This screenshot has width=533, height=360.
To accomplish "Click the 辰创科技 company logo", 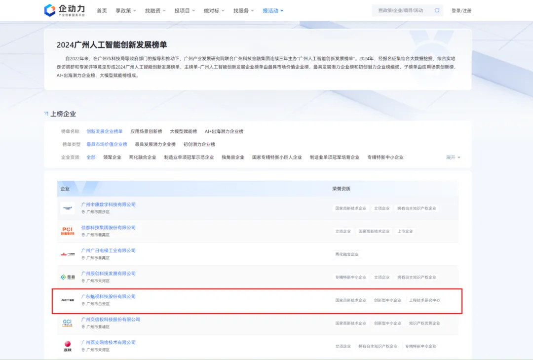I will tap(68, 277).
